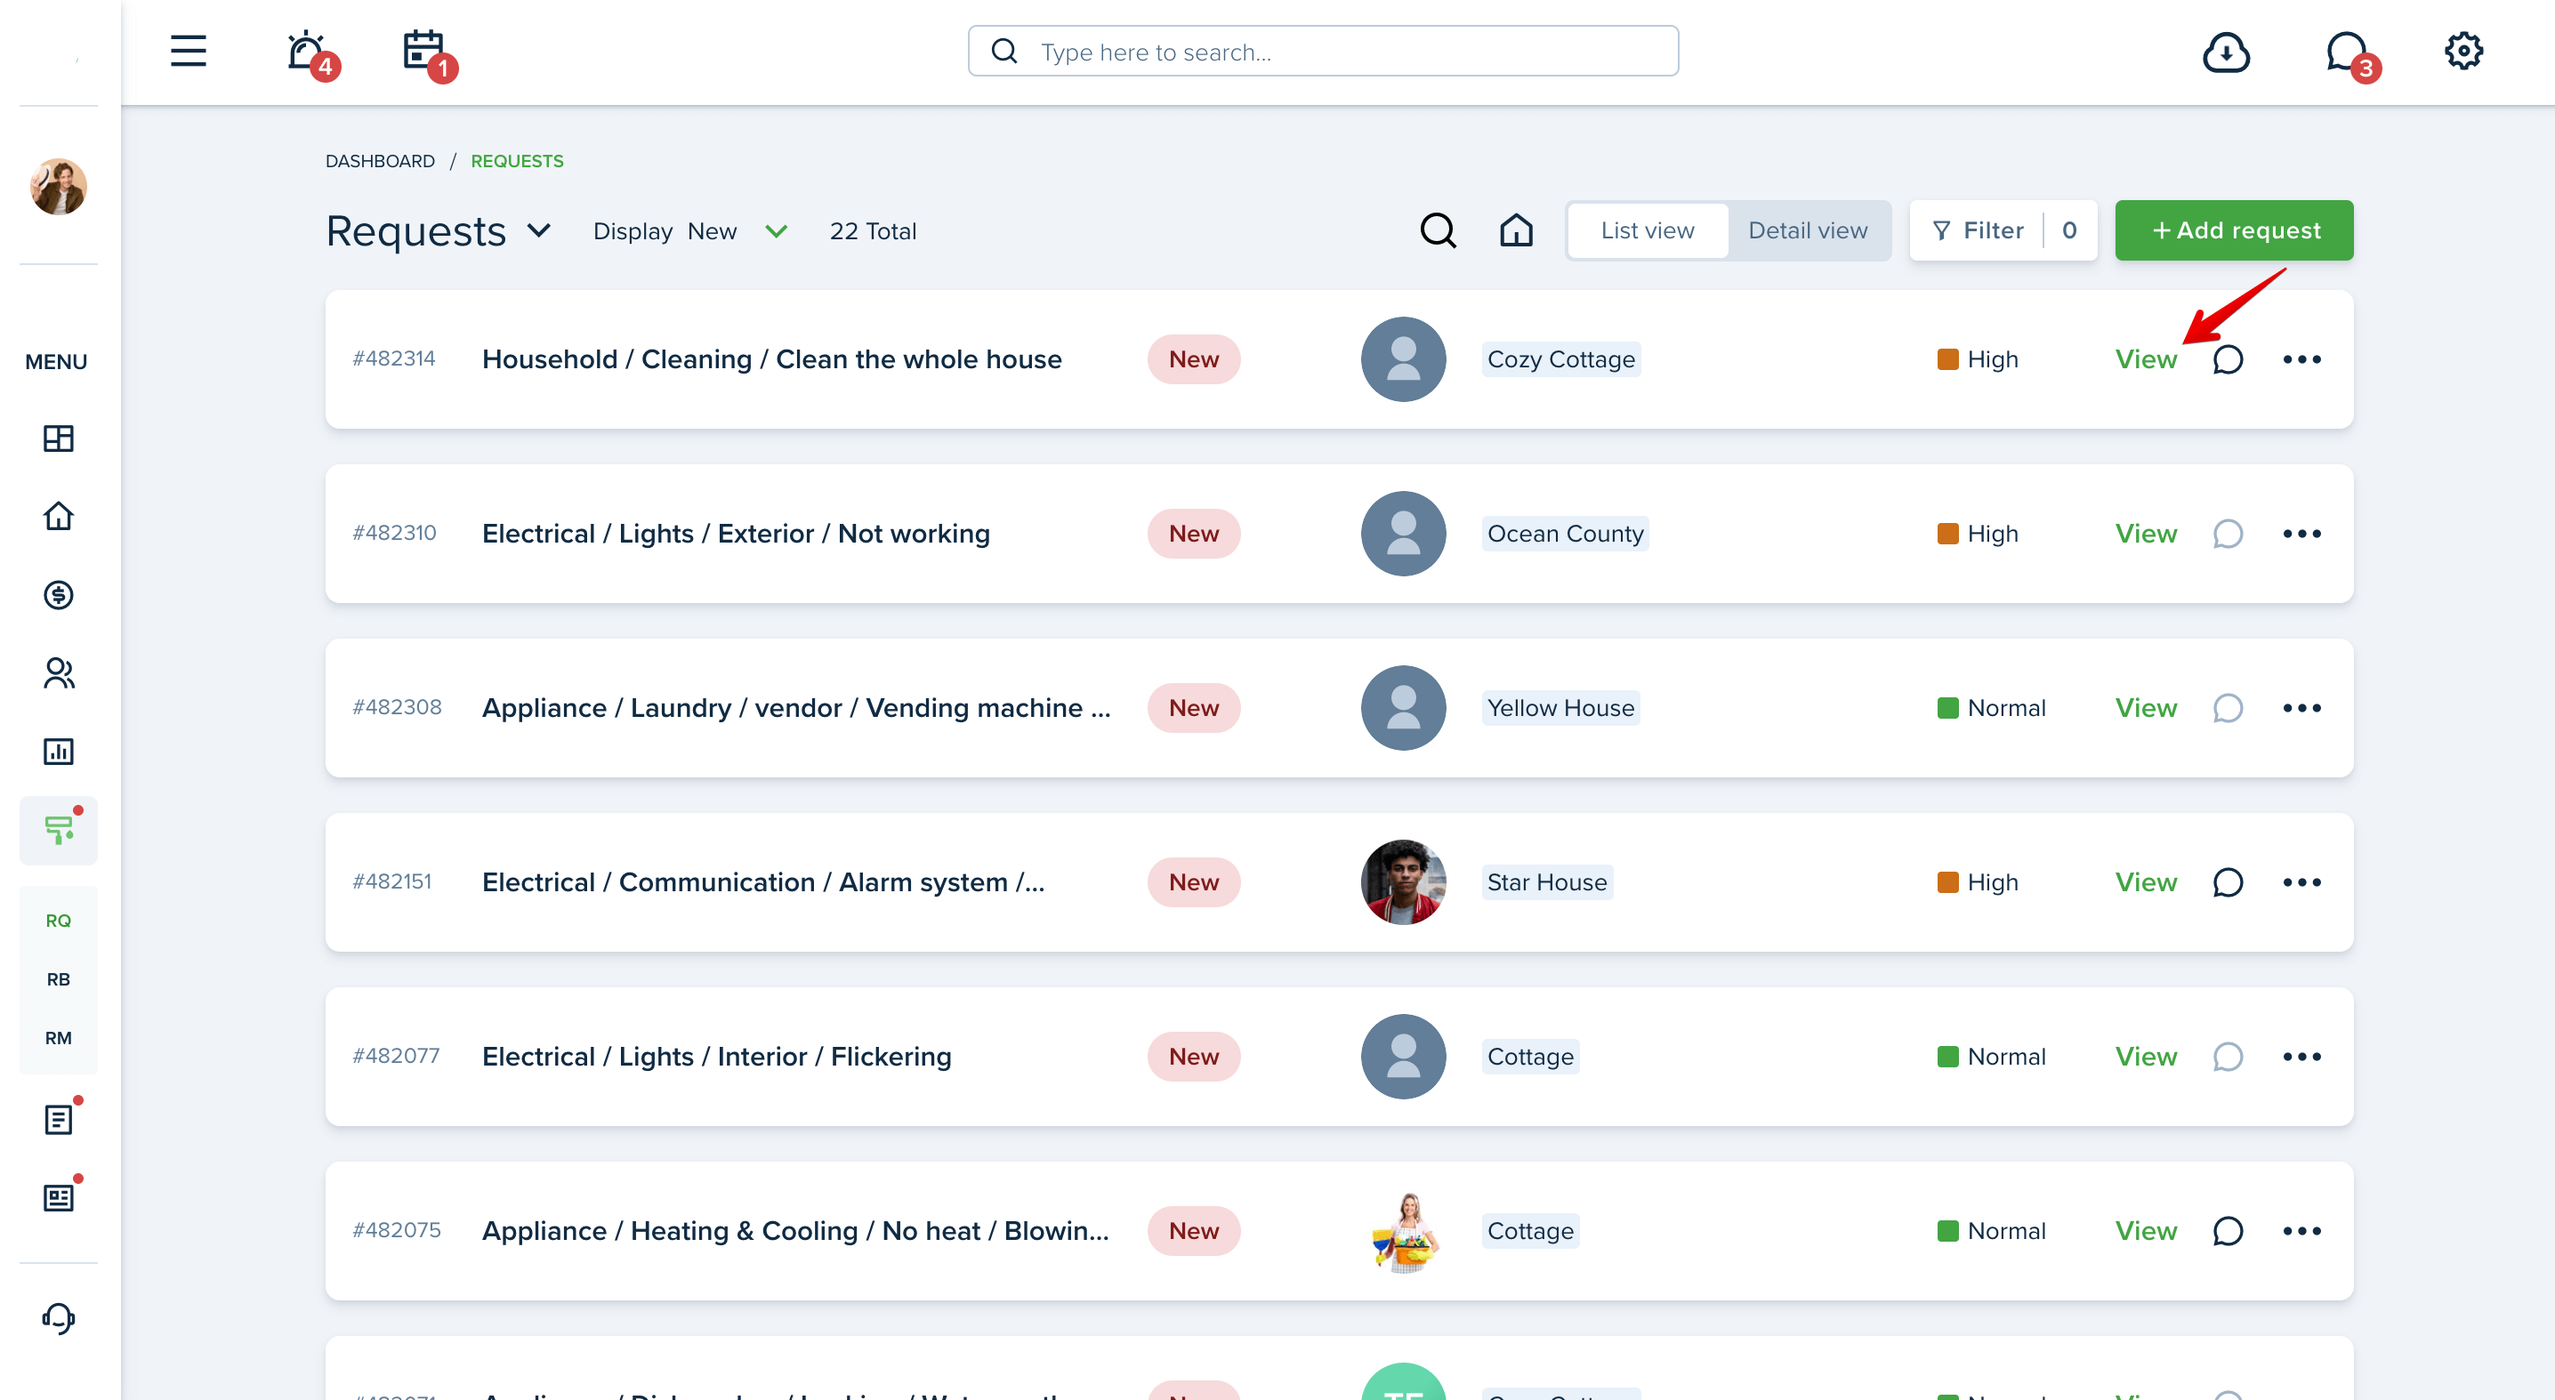This screenshot has height=1400, width=2555.
Task: Open comments on request #482077
Action: [2227, 1057]
